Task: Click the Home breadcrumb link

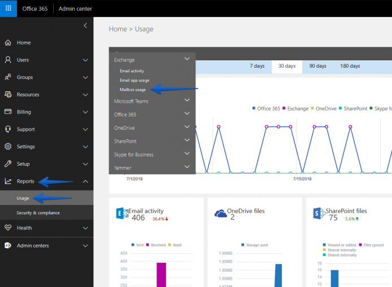Action: tap(117, 29)
